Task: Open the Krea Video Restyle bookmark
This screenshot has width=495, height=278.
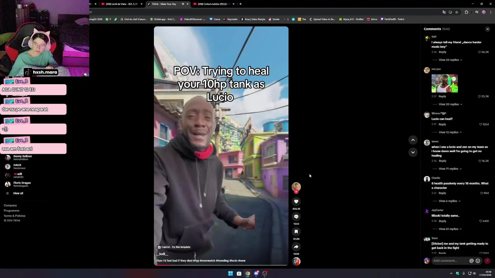Action: point(253,19)
